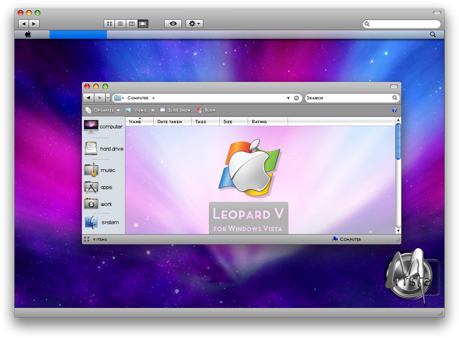
Task: Click Leopard V apple logo thumbnail
Action: point(249,168)
